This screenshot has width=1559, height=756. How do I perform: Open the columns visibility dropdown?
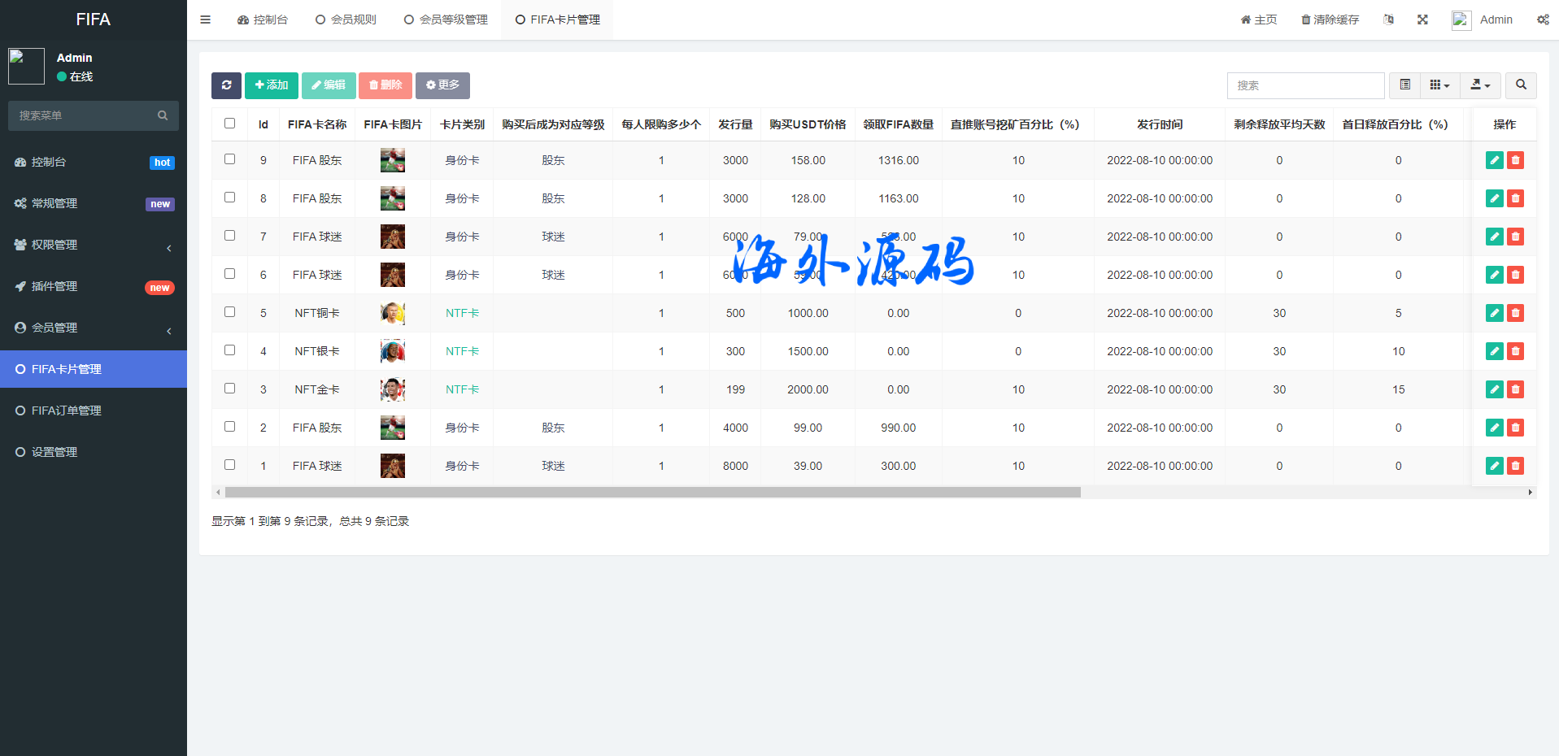point(1439,85)
